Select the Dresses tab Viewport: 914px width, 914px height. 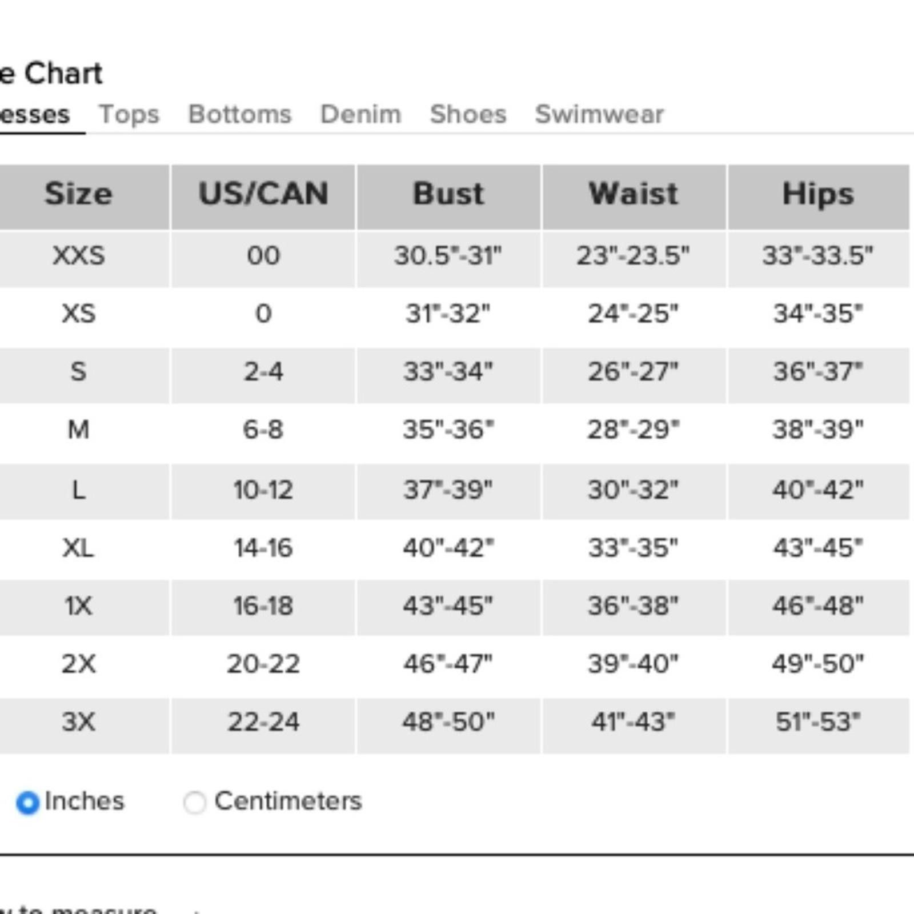34,114
